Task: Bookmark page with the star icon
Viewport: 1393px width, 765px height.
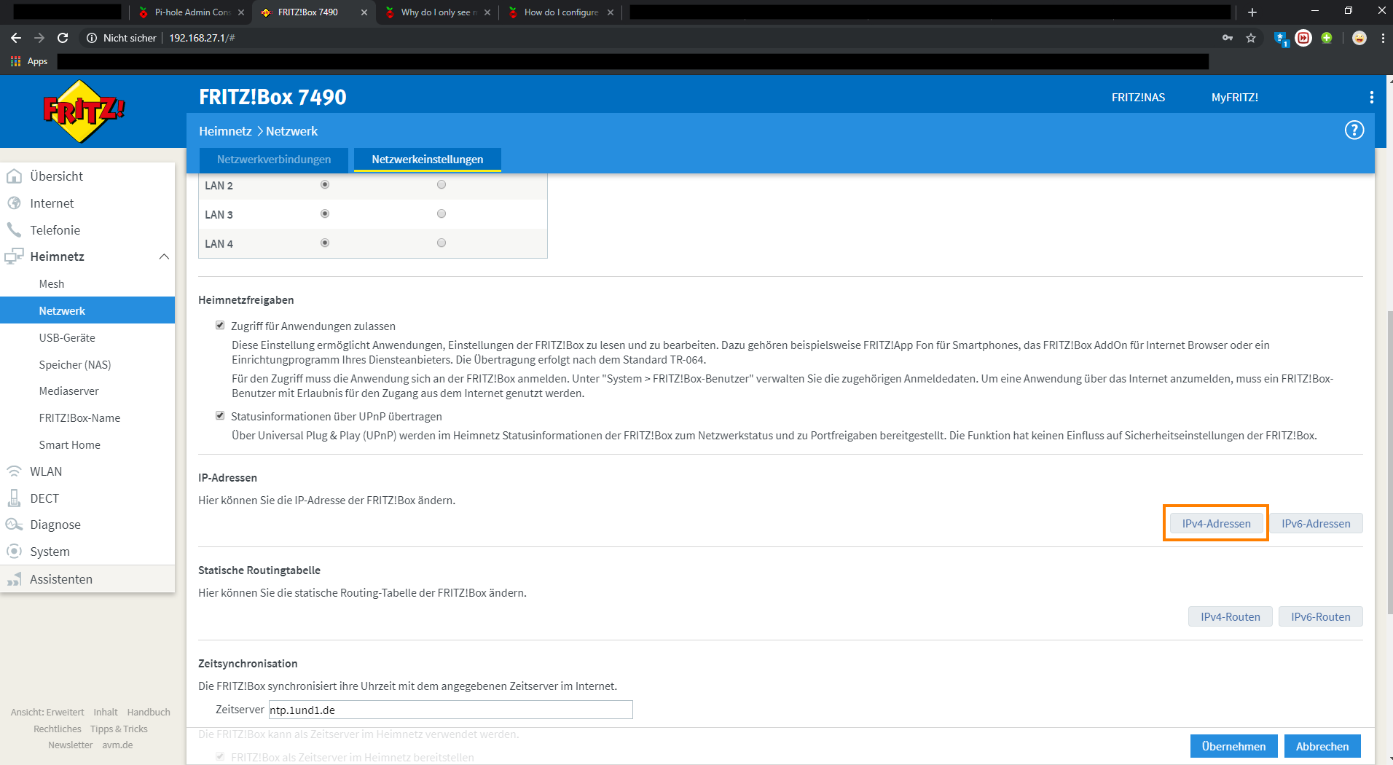Action: [1251, 38]
